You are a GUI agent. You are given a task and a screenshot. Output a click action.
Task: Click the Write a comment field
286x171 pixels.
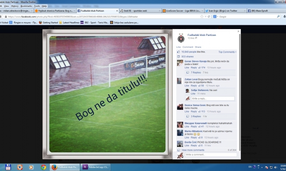click(x=209, y=155)
